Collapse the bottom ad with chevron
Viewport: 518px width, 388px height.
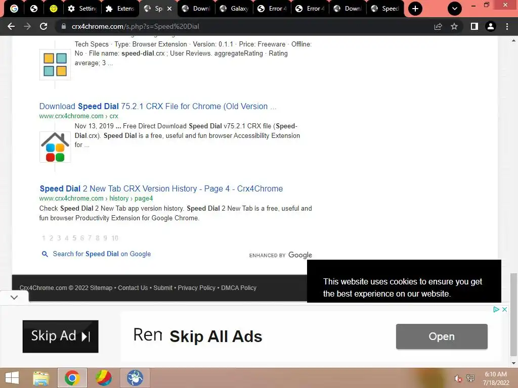14,297
